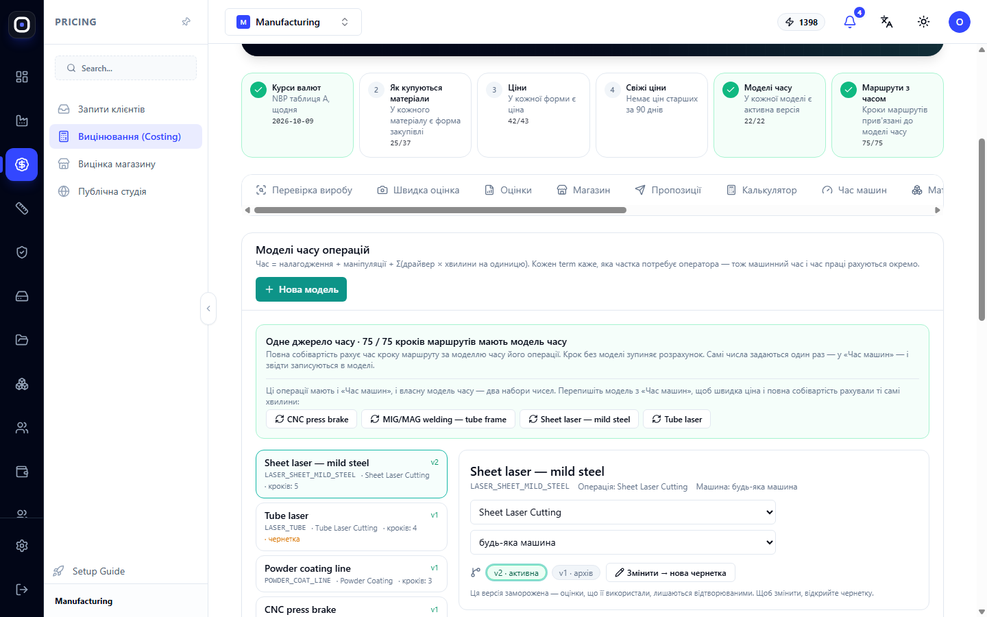Click the app logo in the top-left corner
This screenshot has width=987, height=617.
(x=22, y=25)
